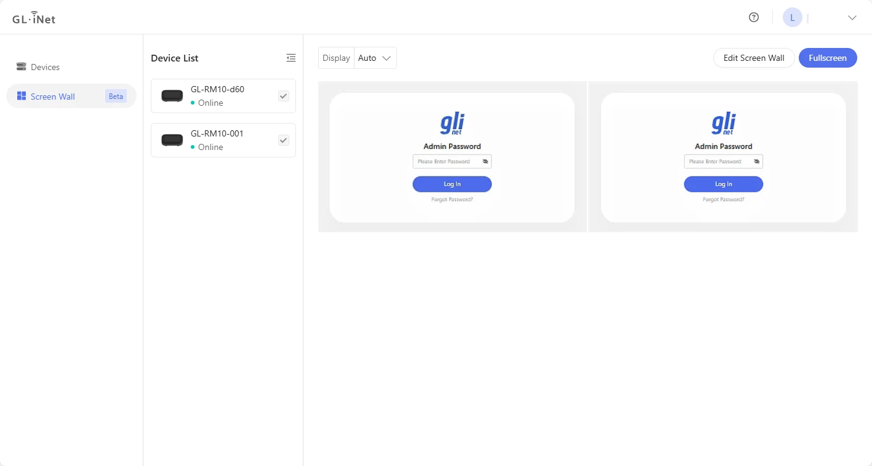872x466 pixels.
Task: Click Log In on the left screen
Action: click(x=452, y=184)
